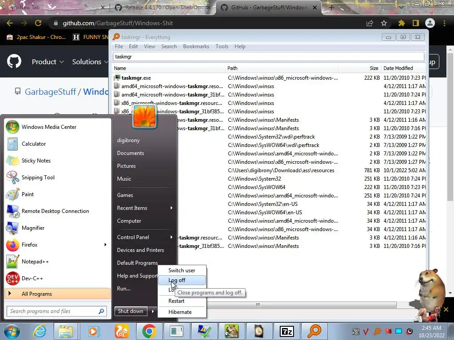Open Search menu in Everything

click(x=169, y=46)
